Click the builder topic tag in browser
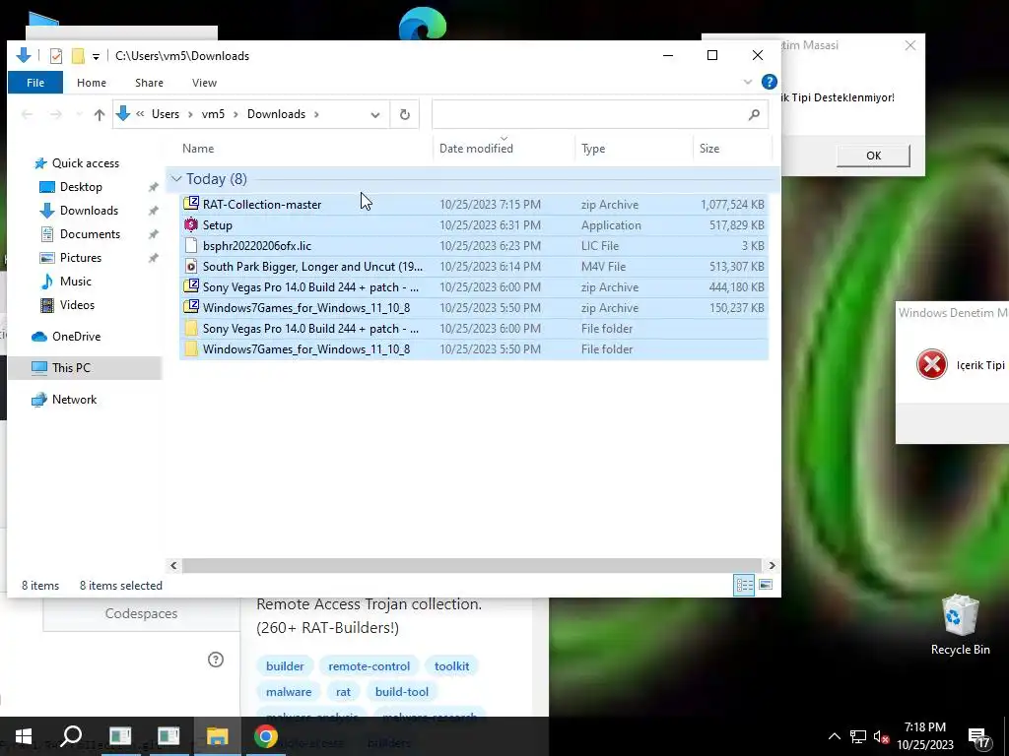The height and width of the screenshot is (756, 1009). (x=285, y=666)
